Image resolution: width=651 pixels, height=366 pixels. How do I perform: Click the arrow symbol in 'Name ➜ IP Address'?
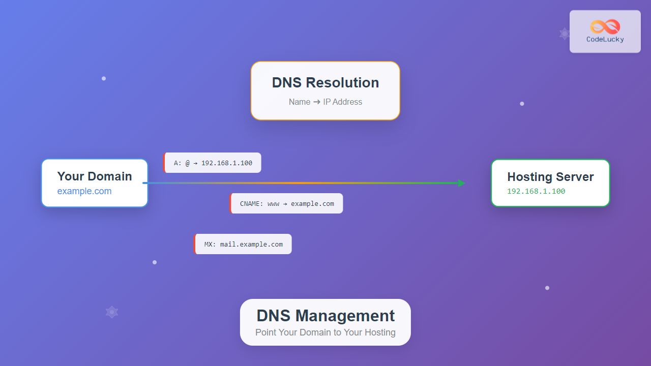tap(317, 102)
